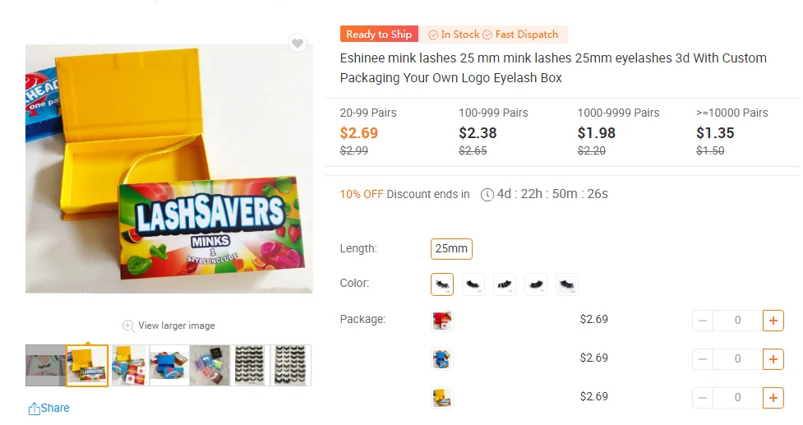
Task: Increase quantity for the second package option
Action: click(x=773, y=358)
